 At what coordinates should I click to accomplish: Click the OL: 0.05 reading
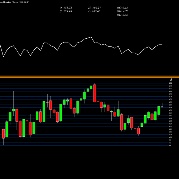[x=122, y=15]
